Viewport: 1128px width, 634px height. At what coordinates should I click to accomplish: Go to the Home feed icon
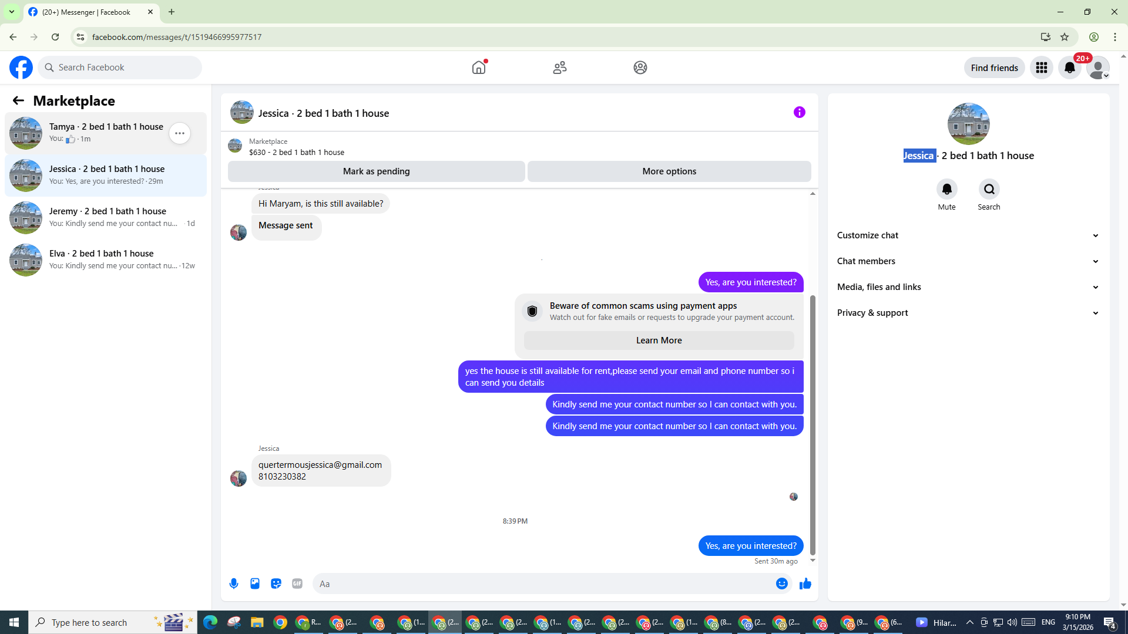coord(479,68)
